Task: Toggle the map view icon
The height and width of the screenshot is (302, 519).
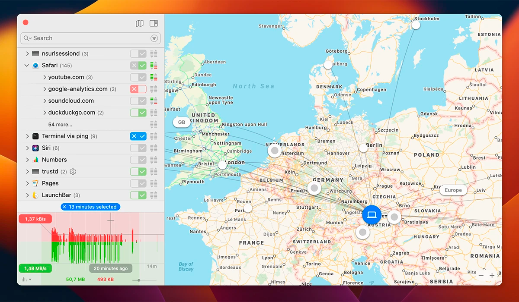Action: [139, 24]
